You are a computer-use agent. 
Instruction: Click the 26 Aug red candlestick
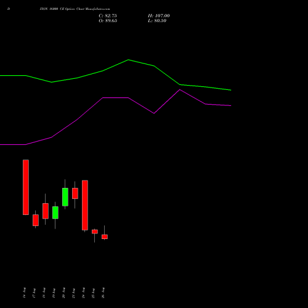tap(105, 237)
